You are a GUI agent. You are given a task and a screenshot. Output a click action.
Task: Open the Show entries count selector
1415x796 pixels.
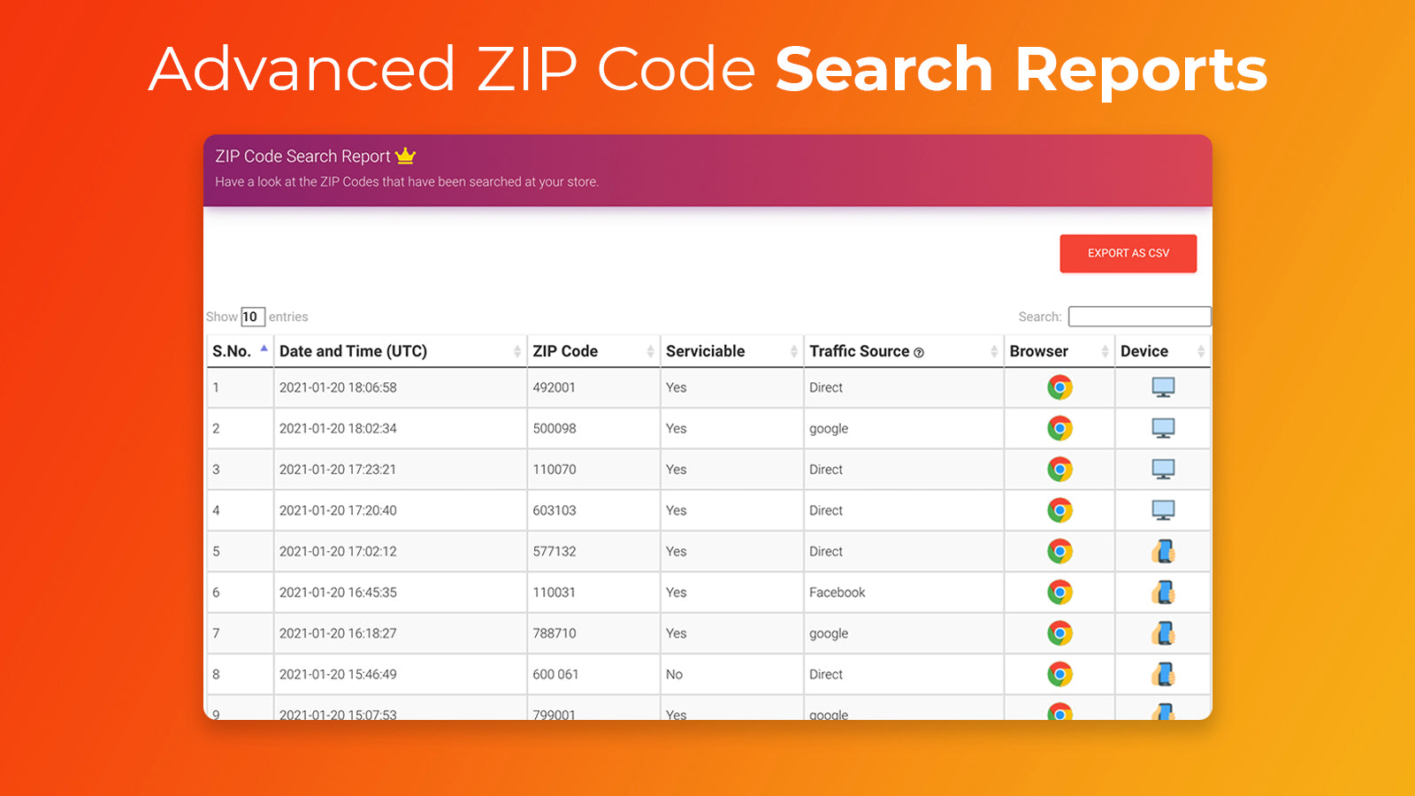click(x=252, y=317)
